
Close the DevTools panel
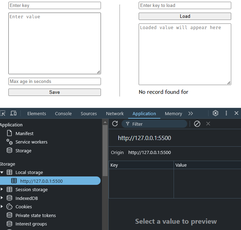pos(236,113)
